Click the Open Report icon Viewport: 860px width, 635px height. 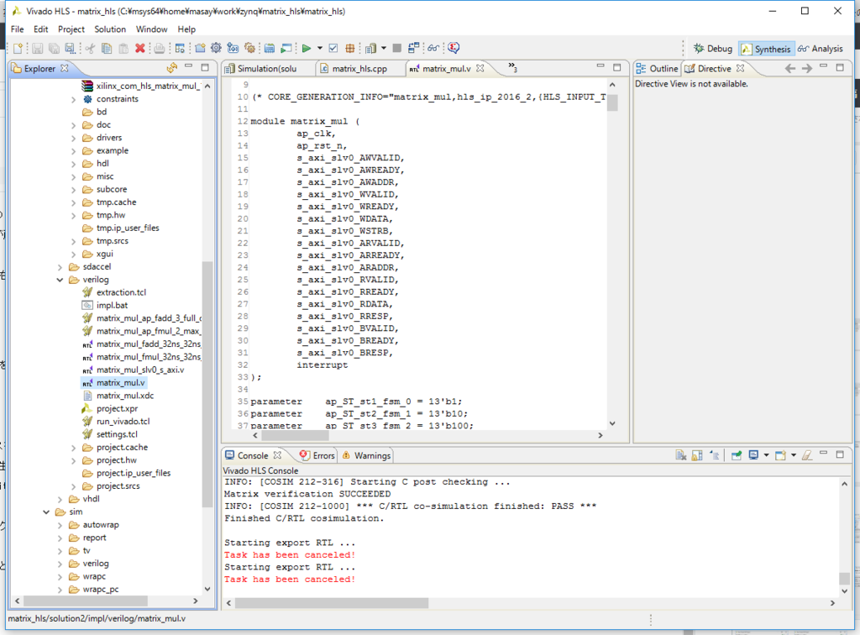coord(370,48)
